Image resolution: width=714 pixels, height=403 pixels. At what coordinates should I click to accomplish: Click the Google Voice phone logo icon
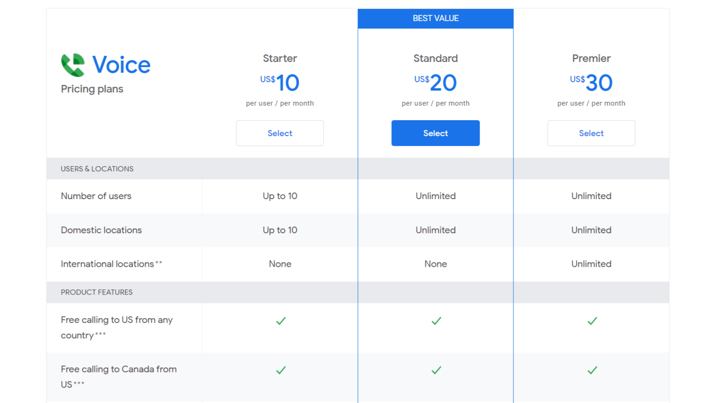tap(73, 65)
